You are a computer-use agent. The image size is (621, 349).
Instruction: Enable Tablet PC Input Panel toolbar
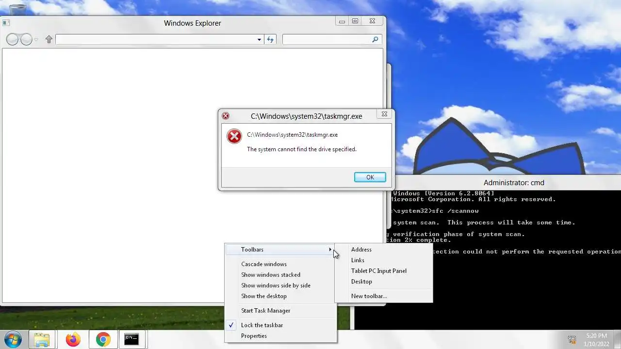[379, 271]
